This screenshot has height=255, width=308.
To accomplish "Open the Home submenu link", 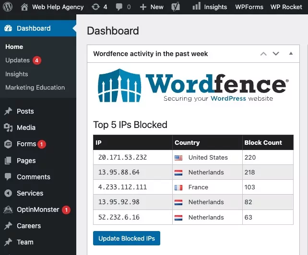I will click(x=14, y=46).
